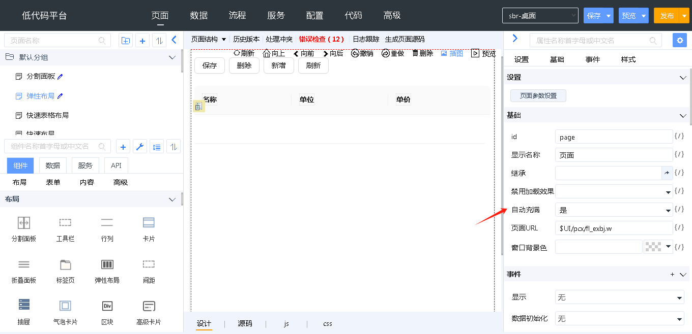Click the edit pencil next to 分割面板
Viewport: 692px width, 334px height.
60,77
